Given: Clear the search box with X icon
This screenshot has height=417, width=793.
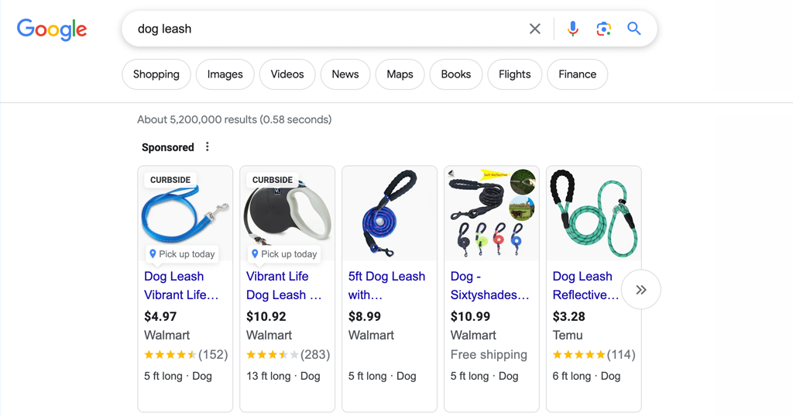Looking at the screenshot, I should pos(534,29).
